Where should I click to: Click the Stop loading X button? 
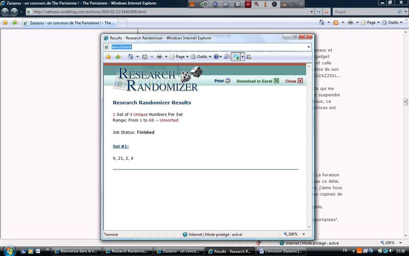(326, 12)
